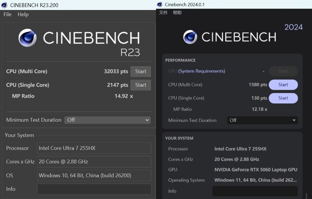Click the 2024 year label

point(293,27)
